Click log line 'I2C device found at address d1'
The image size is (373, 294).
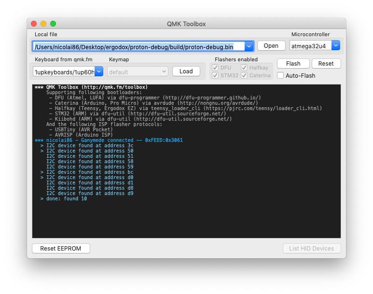[90, 182]
